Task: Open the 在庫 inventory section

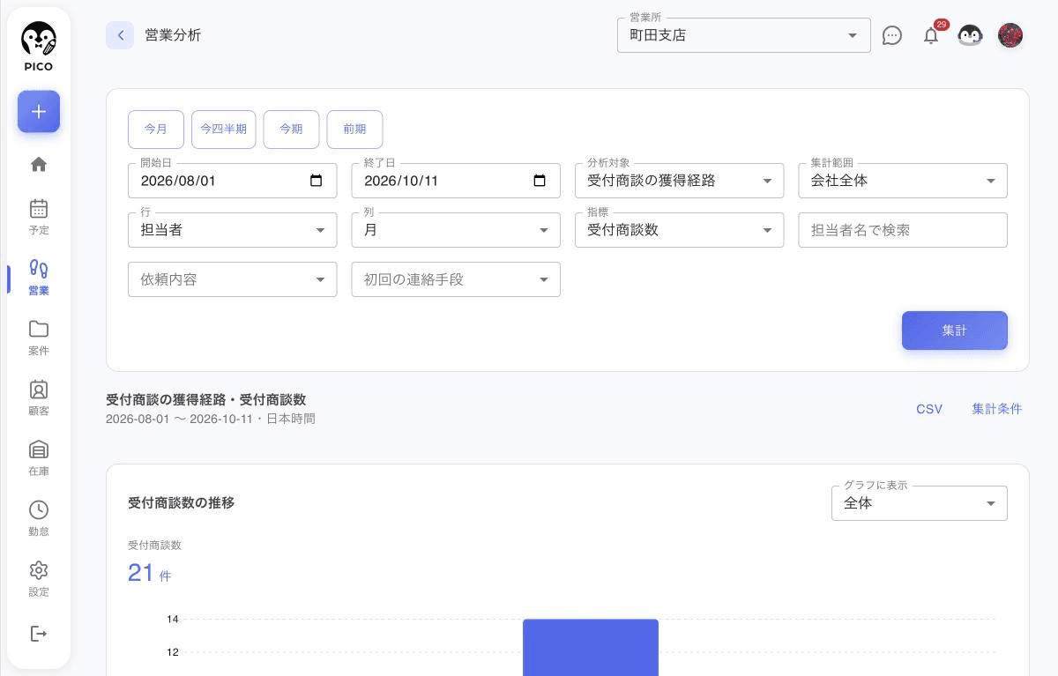Action: coord(39,457)
